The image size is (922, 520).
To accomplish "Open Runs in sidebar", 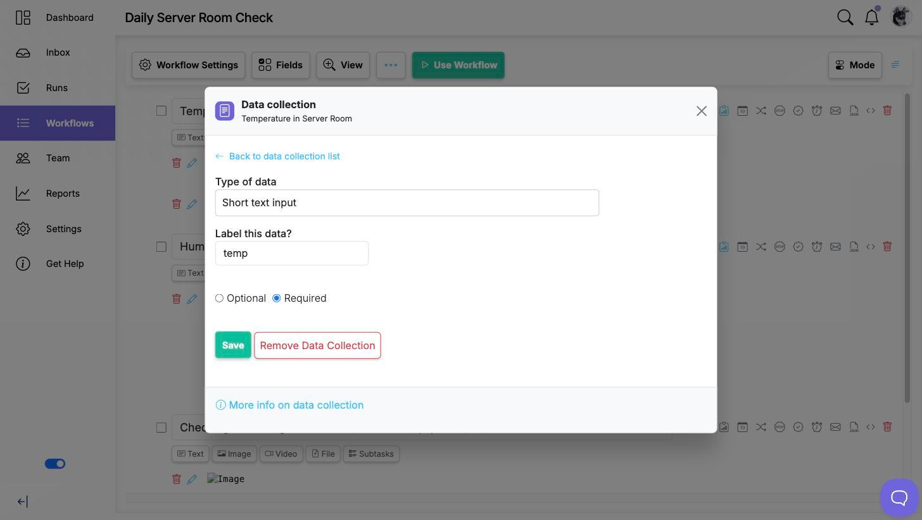I will coord(58,88).
